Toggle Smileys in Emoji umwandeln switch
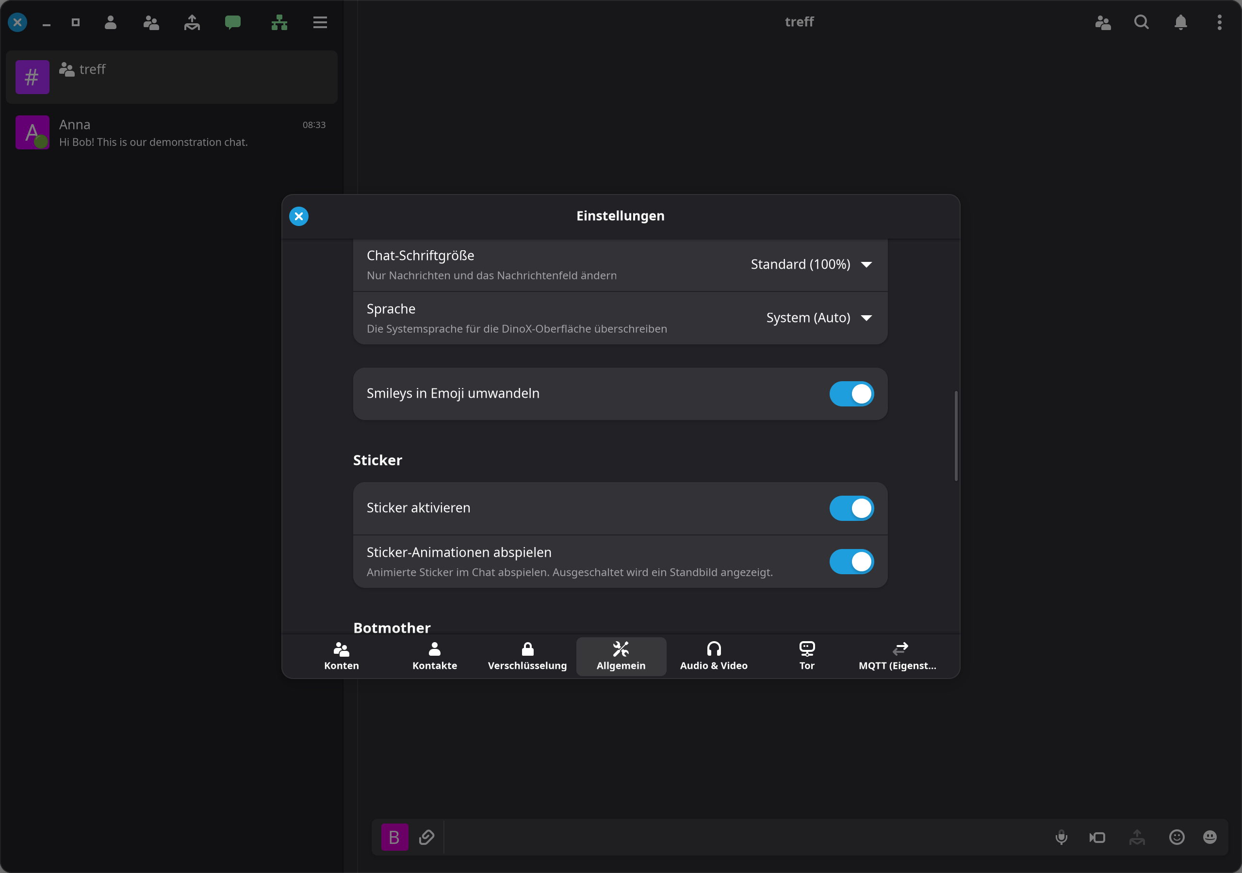Image resolution: width=1242 pixels, height=873 pixels. (851, 394)
